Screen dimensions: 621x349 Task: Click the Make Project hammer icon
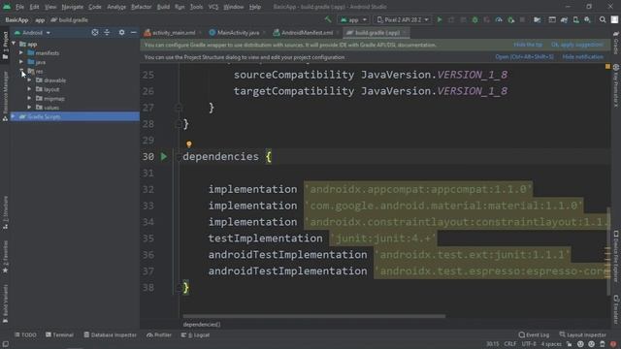328,19
